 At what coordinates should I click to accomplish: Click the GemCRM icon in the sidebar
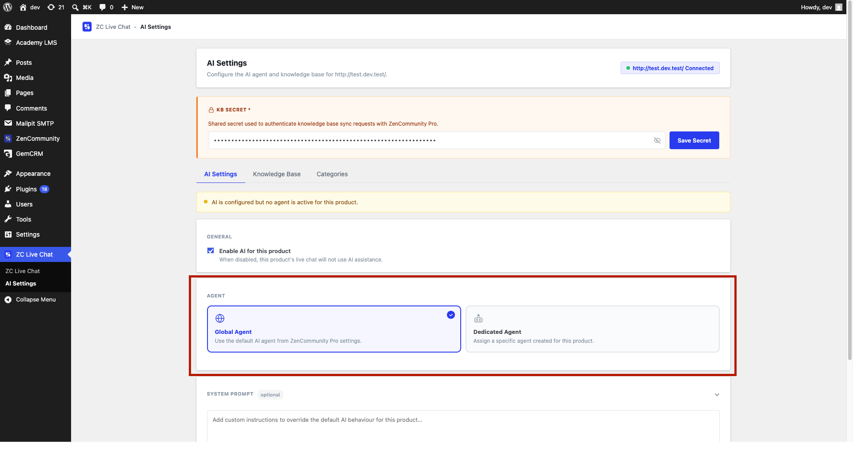(x=8, y=154)
